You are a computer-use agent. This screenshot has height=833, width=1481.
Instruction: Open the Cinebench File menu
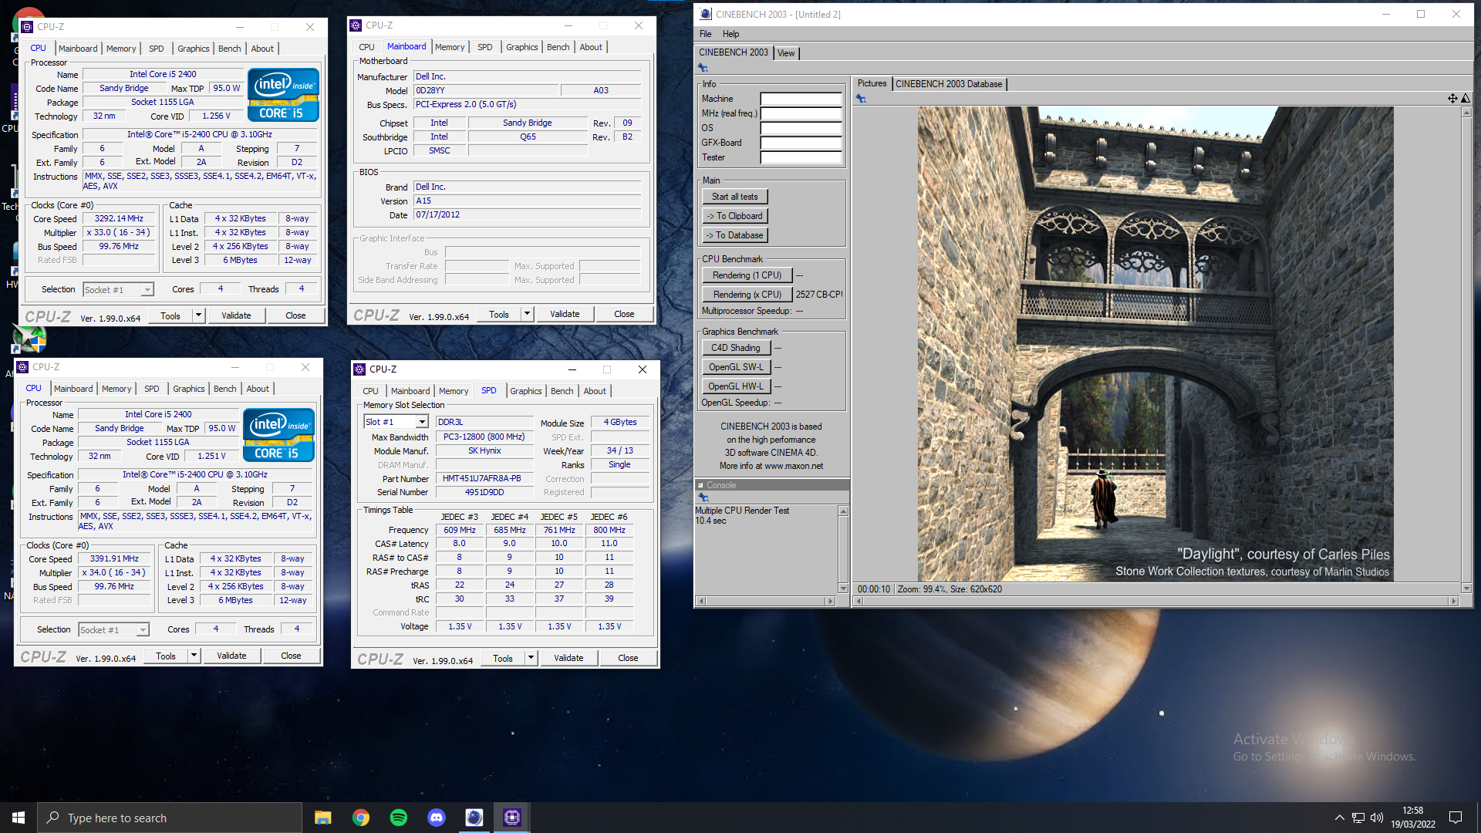[x=706, y=34]
